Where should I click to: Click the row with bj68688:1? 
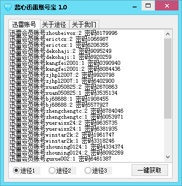point(59,99)
